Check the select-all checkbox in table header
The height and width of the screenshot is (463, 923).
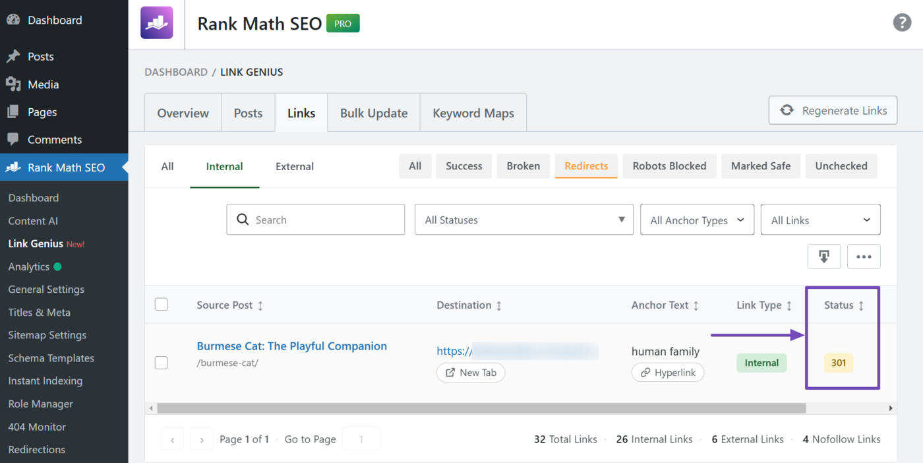tap(161, 304)
